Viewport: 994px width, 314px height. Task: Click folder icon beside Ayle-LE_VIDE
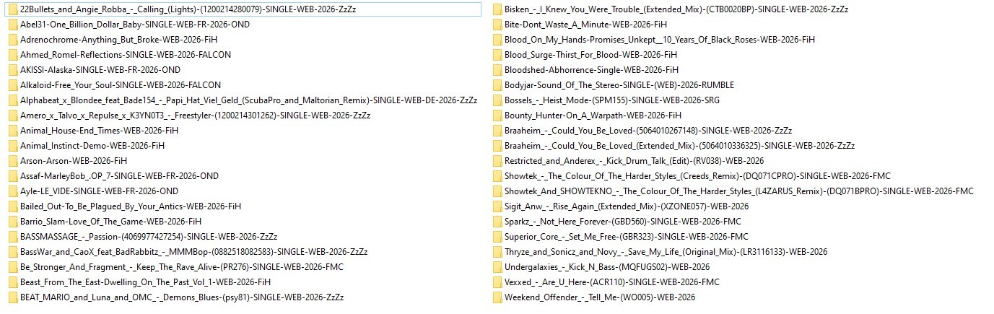12,191
